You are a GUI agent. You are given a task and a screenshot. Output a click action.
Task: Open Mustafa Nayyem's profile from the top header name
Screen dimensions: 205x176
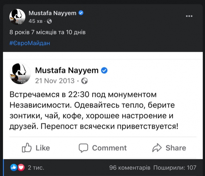[52, 13]
